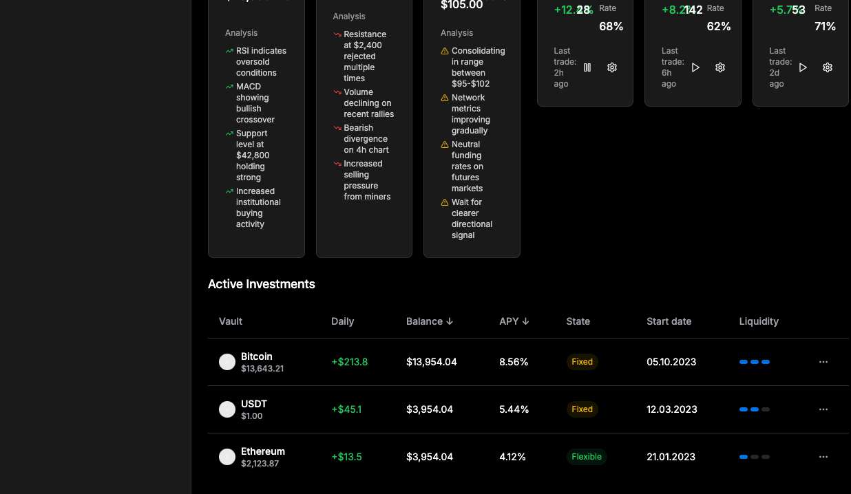Click Wait for clearer directional signal
Image resolution: width=851 pixels, height=494 pixels.
click(472, 219)
